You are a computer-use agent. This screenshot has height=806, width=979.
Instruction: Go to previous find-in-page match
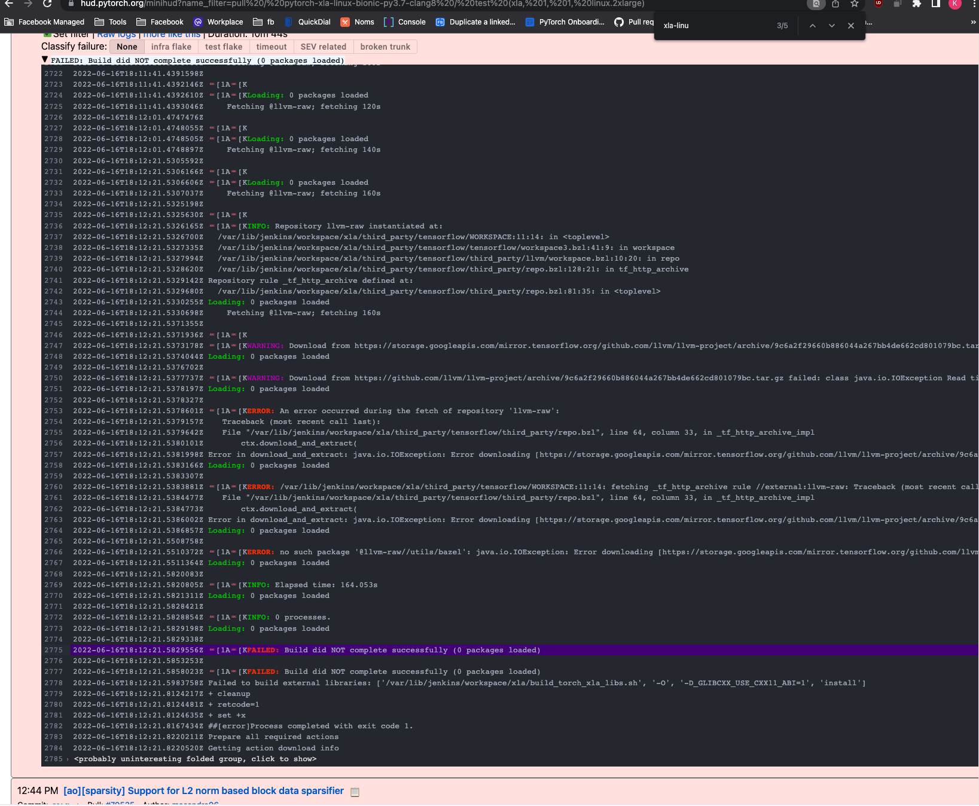click(813, 26)
